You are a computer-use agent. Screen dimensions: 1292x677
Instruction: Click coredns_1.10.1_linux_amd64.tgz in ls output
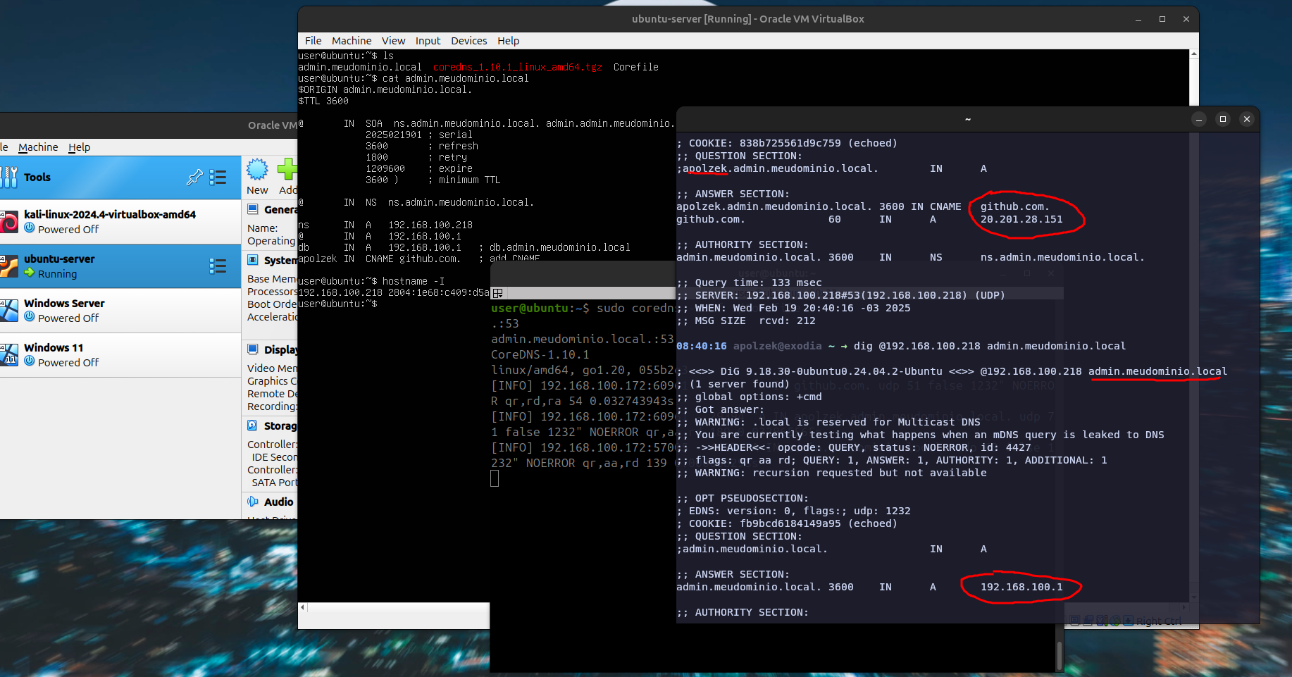517,67
